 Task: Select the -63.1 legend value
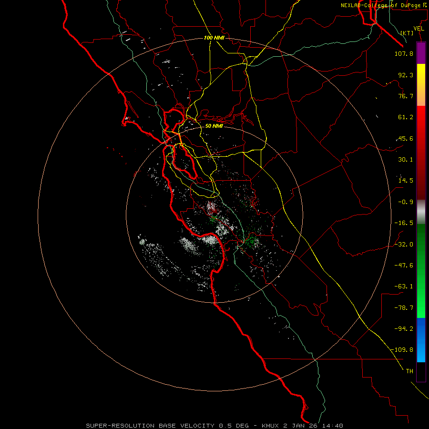404,286
